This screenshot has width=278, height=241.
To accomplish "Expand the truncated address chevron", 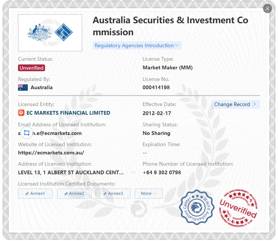I will (x=133, y=172).
